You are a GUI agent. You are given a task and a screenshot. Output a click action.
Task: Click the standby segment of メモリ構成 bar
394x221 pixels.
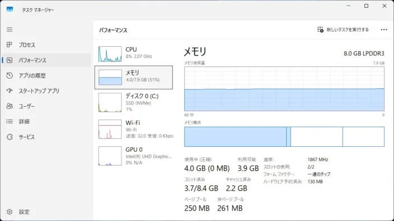[x=317, y=137]
